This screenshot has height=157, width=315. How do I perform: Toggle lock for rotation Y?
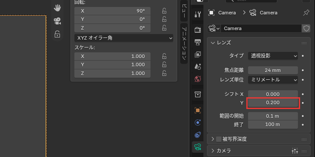[x=164, y=19]
